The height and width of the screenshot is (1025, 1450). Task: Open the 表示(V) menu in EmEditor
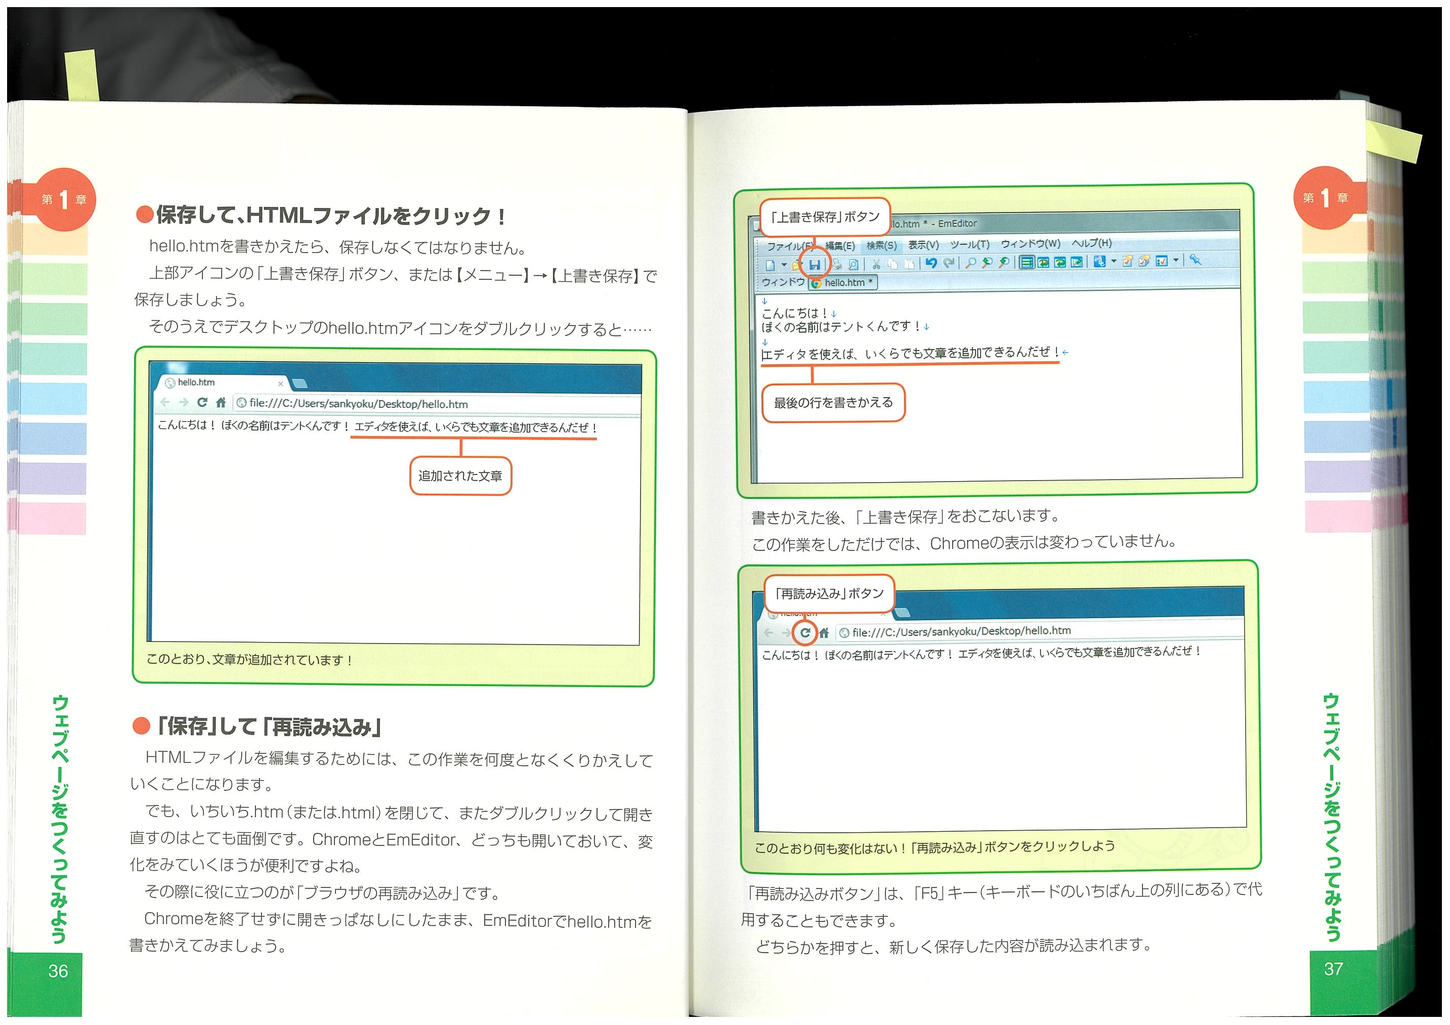coord(924,245)
